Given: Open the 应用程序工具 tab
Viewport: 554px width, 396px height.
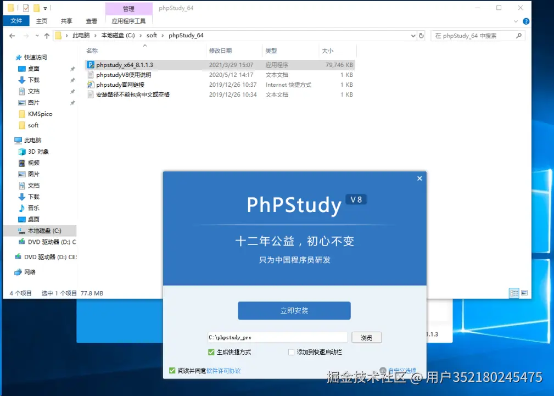Looking at the screenshot, I should (x=128, y=21).
